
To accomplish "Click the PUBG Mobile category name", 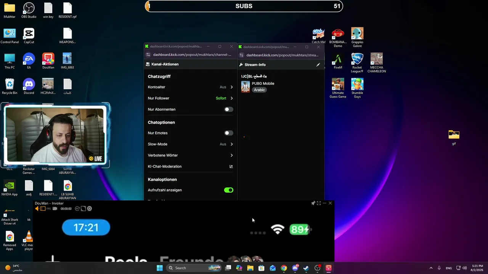I will pyautogui.click(x=263, y=83).
